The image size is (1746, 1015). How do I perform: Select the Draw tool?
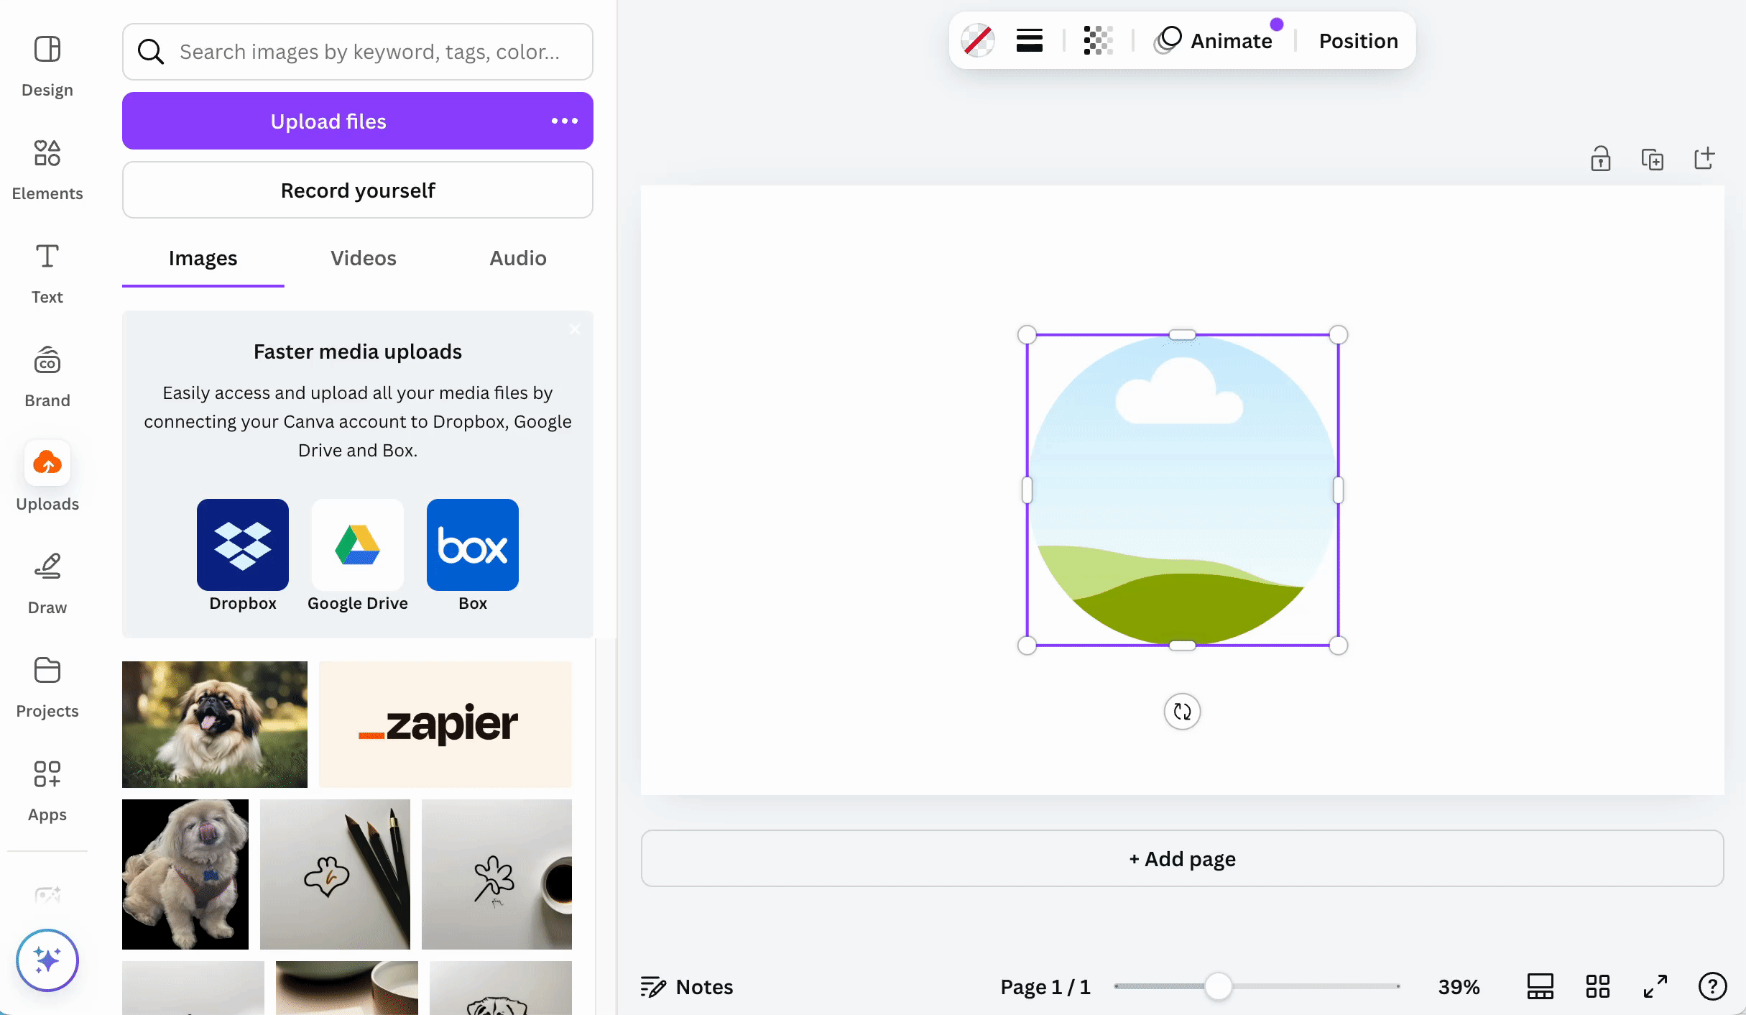click(47, 584)
